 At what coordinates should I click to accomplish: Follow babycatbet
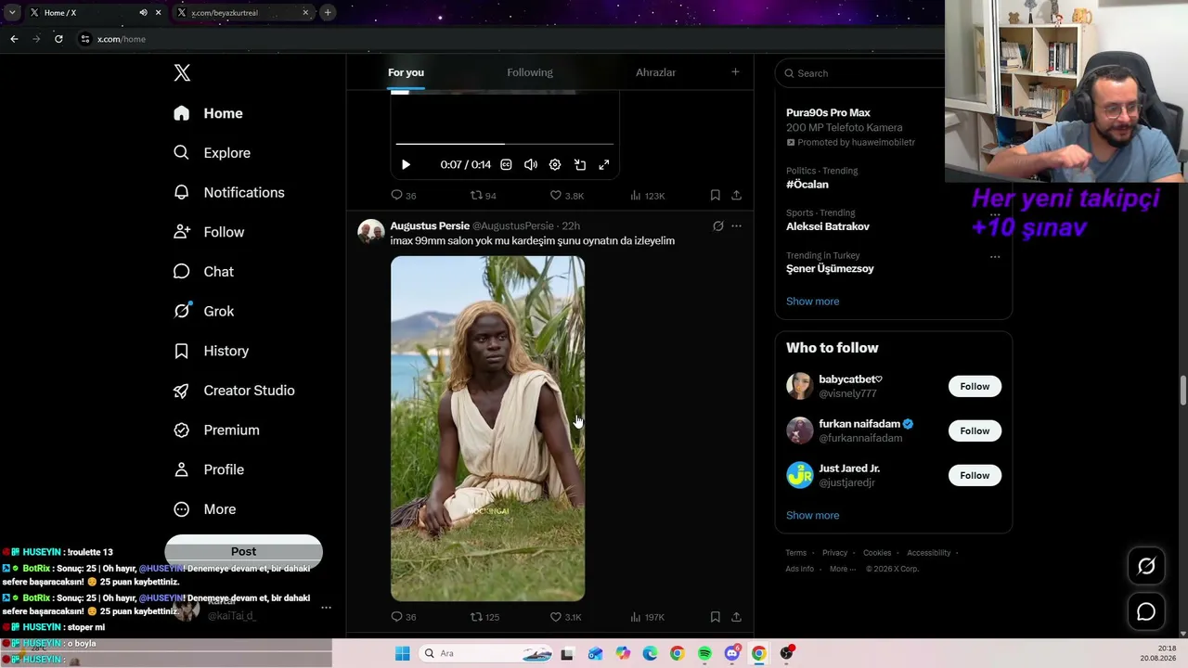(975, 387)
